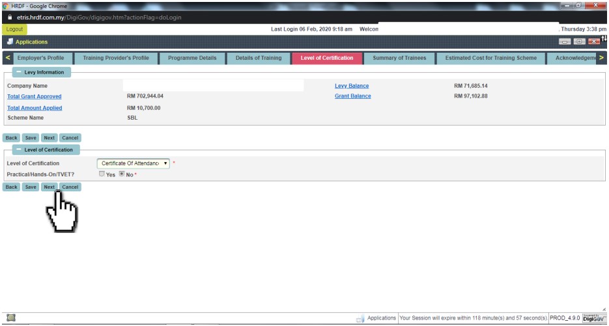Click the bottom Next button
The height and width of the screenshot is (326, 609).
pyautogui.click(x=49, y=187)
